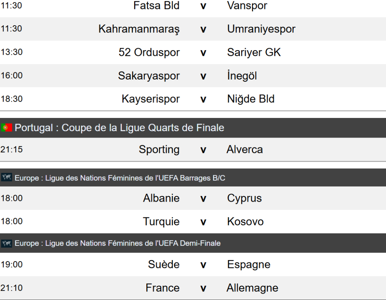The image size is (386, 300).
Task: Open the Suède team link
Action: point(164,265)
